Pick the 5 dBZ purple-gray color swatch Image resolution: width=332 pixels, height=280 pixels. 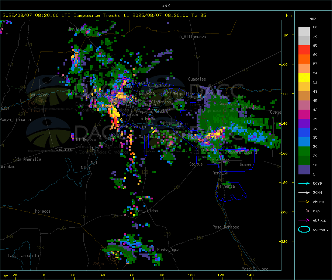point(304,170)
